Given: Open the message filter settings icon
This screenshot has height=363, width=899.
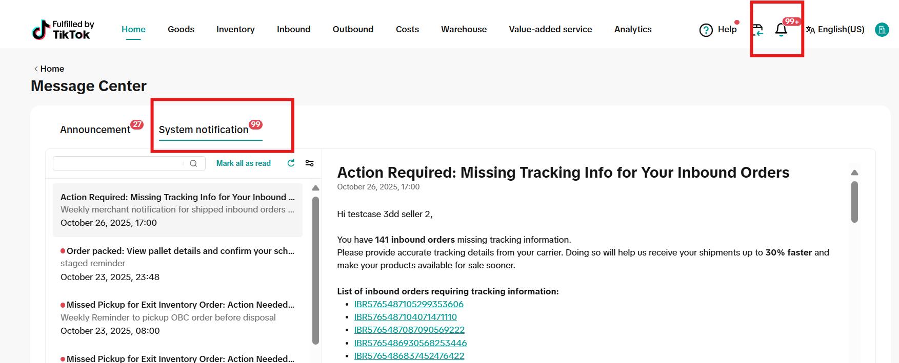Looking at the screenshot, I should pos(309,163).
